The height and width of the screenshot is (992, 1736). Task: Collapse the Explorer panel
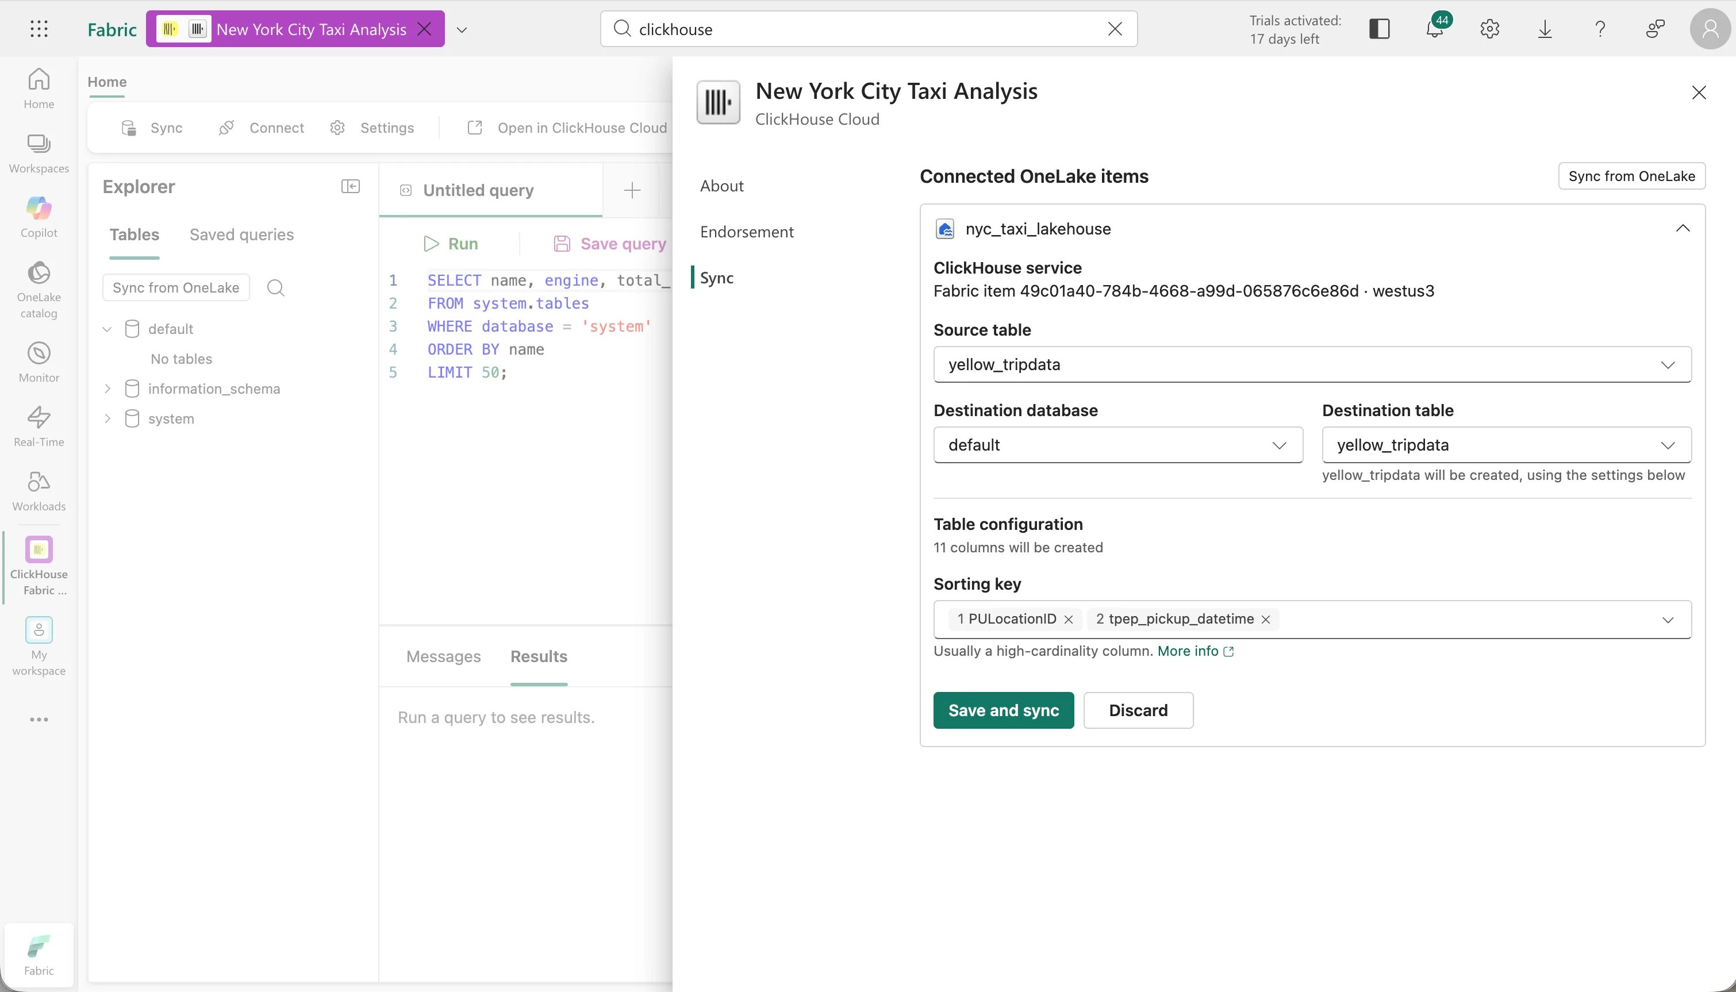(x=350, y=187)
